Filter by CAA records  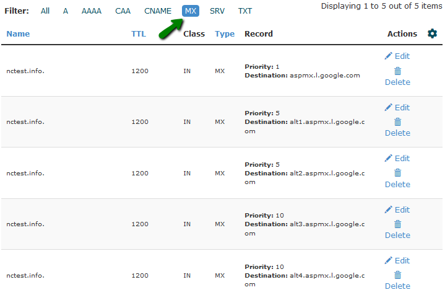pos(123,11)
